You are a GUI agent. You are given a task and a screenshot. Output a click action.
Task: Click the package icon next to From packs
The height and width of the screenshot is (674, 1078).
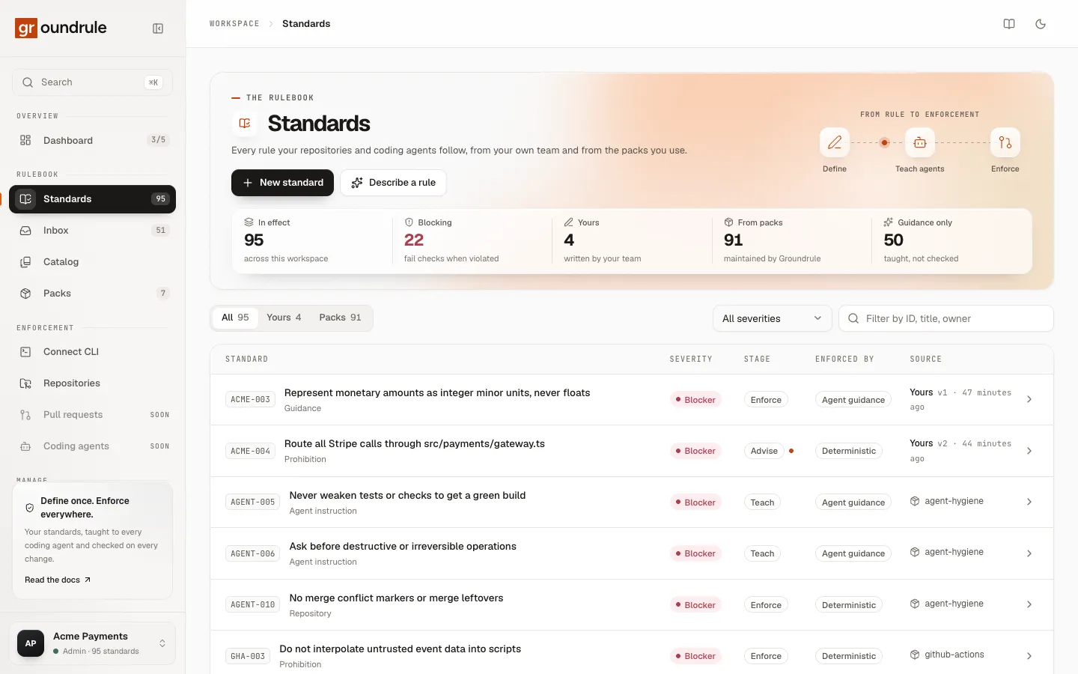(x=728, y=222)
